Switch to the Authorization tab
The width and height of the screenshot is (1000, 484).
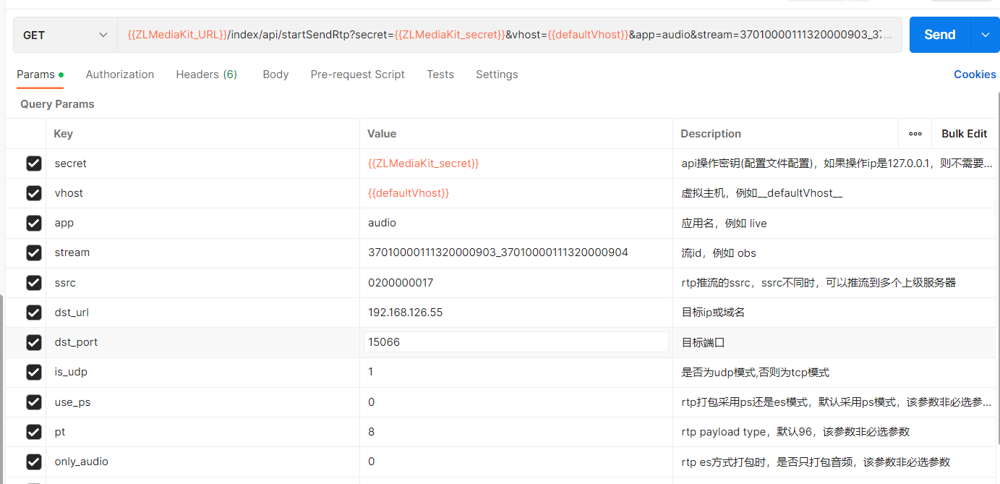pyautogui.click(x=120, y=74)
